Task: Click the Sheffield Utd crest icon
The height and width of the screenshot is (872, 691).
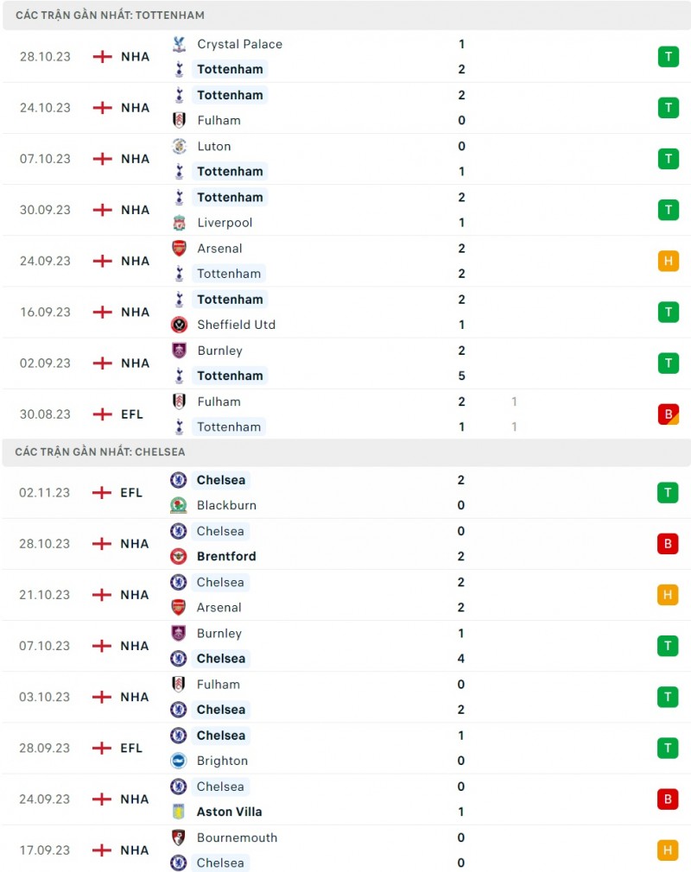Action: [x=180, y=325]
